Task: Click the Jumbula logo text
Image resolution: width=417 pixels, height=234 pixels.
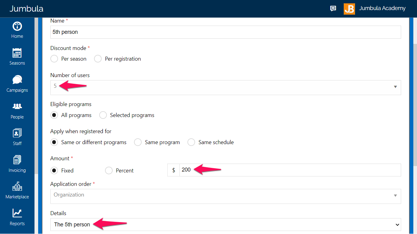Action: pyautogui.click(x=26, y=9)
